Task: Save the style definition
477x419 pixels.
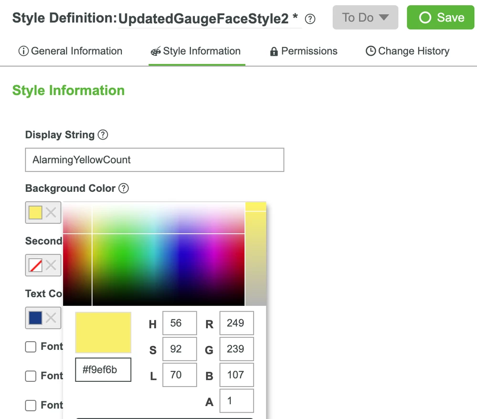Action: pyautogui.click(x=441, y=17)
